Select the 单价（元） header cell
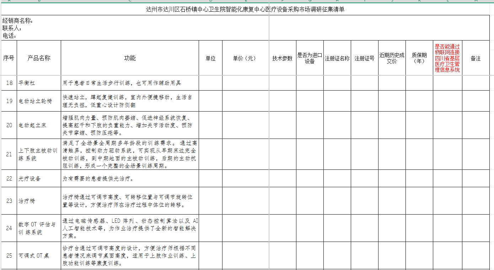The image size is (494, 270). click(x=246, y=58)
